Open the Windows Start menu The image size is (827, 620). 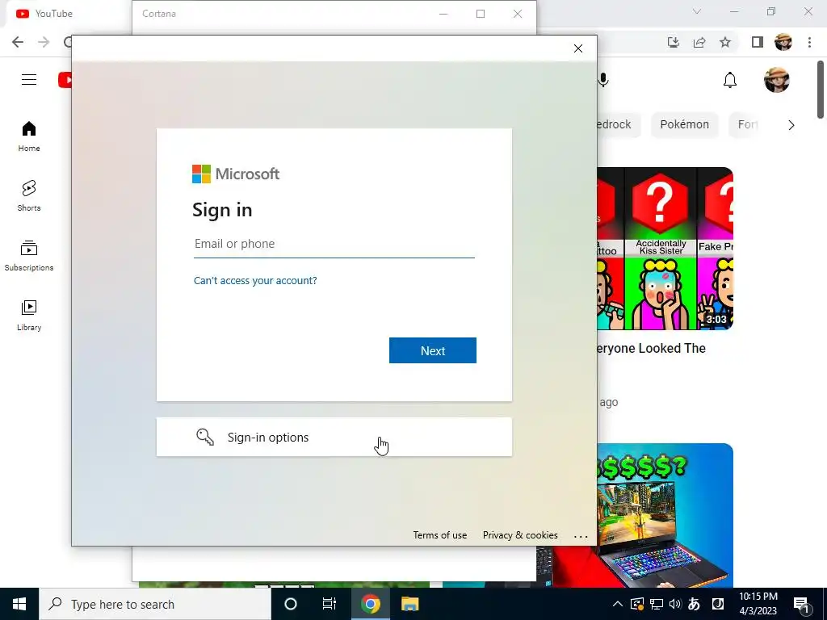[19, 604]
